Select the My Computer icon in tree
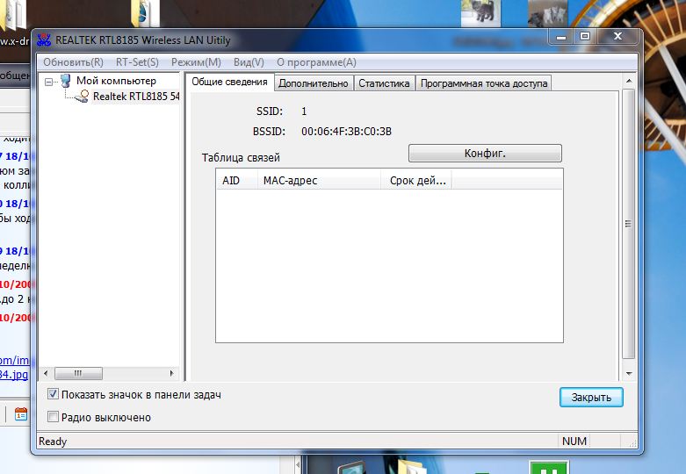Image resolution: width=686 pixels, height=474 pixels. click(65, 81)
